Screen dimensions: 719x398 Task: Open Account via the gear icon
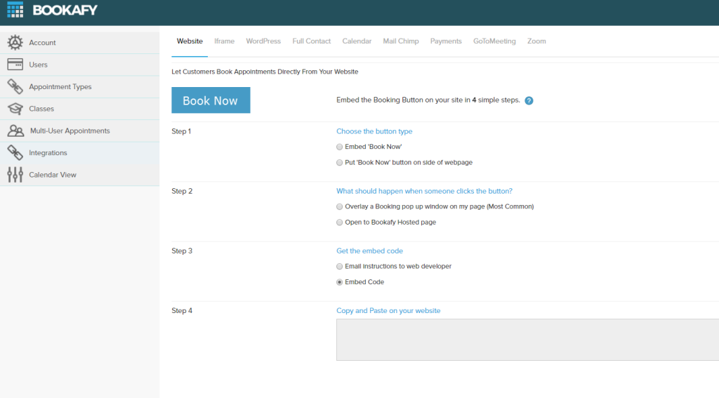click(15, 43)
